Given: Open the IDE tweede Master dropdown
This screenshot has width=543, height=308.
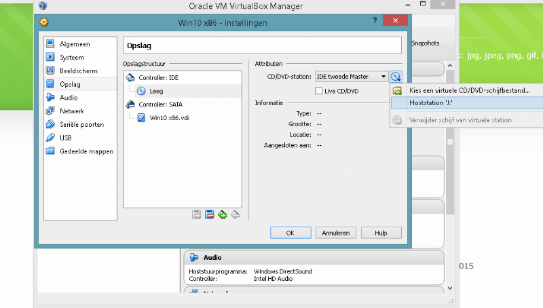Looking at the screenshot, I should pos(352,77).
